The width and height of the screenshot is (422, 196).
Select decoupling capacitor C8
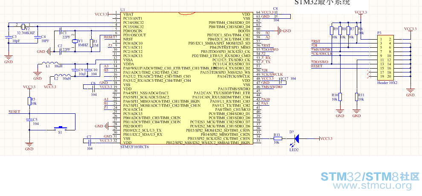point(276,14)
